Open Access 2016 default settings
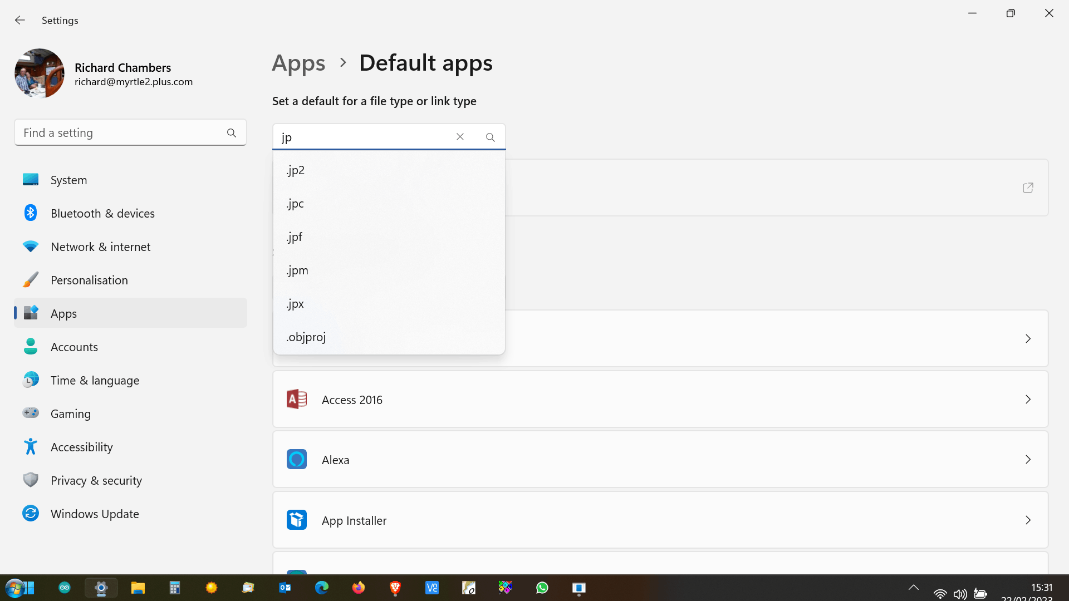1069x601 pixels. pos(660,399)
